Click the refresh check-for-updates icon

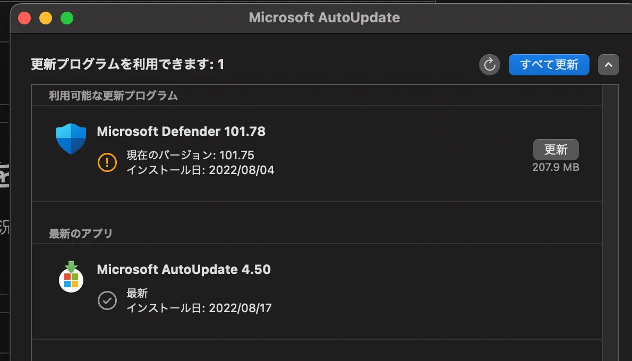(x=490, y=65)
